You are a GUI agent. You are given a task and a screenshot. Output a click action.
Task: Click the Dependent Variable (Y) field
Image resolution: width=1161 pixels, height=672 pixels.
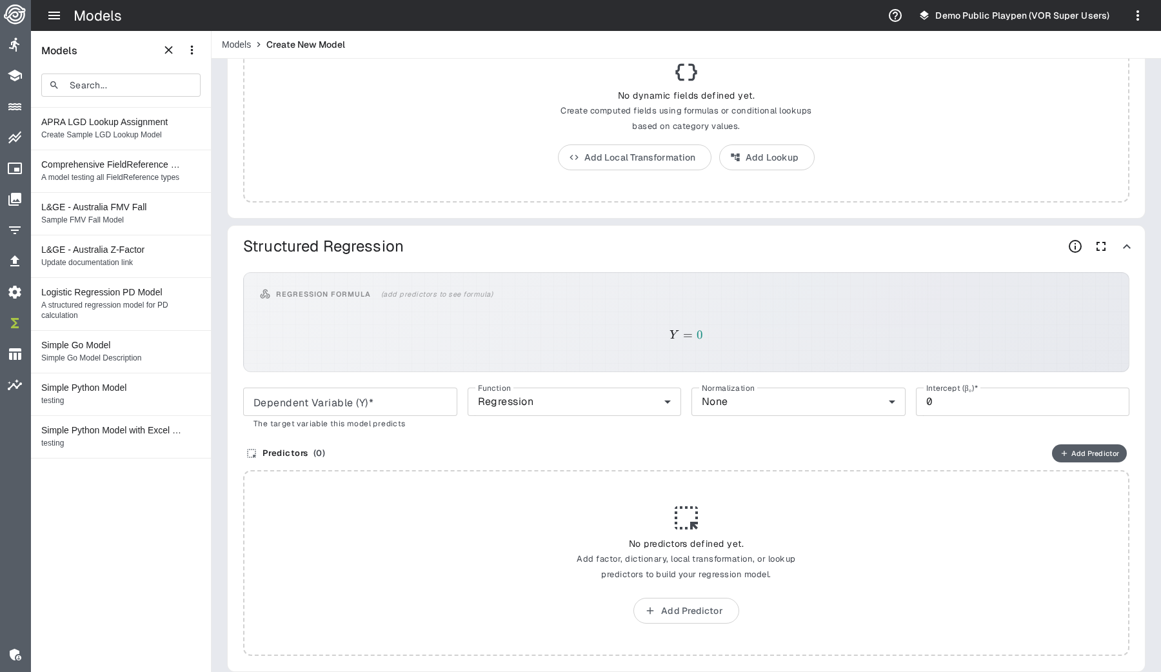coord(350,402)
